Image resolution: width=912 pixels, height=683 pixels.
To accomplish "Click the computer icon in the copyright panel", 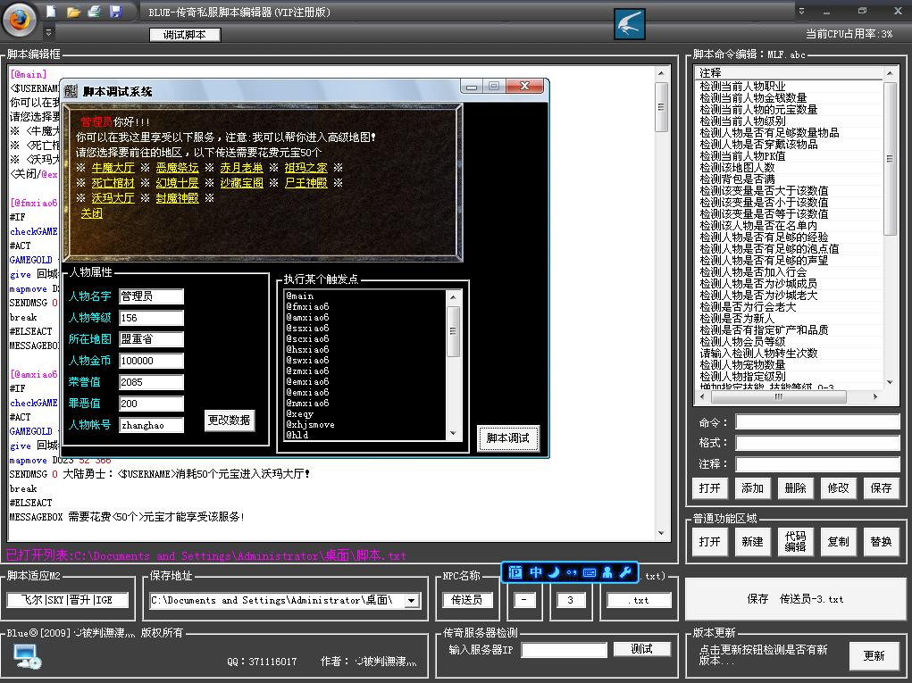I will pos(27,657).
